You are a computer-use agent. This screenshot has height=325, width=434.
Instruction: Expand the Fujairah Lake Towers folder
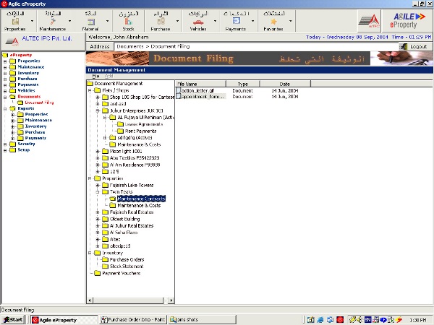coord(98,184)
